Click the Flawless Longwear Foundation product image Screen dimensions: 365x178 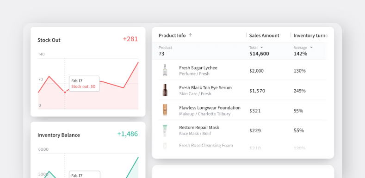pos(165,110)
